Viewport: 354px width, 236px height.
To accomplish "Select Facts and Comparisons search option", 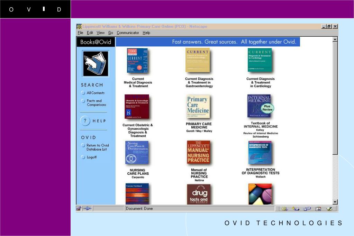I will point(94,103).
